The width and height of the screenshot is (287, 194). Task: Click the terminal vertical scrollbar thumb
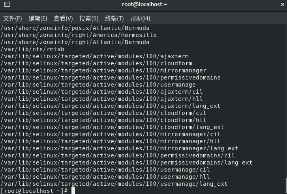[x=286, y=186]
